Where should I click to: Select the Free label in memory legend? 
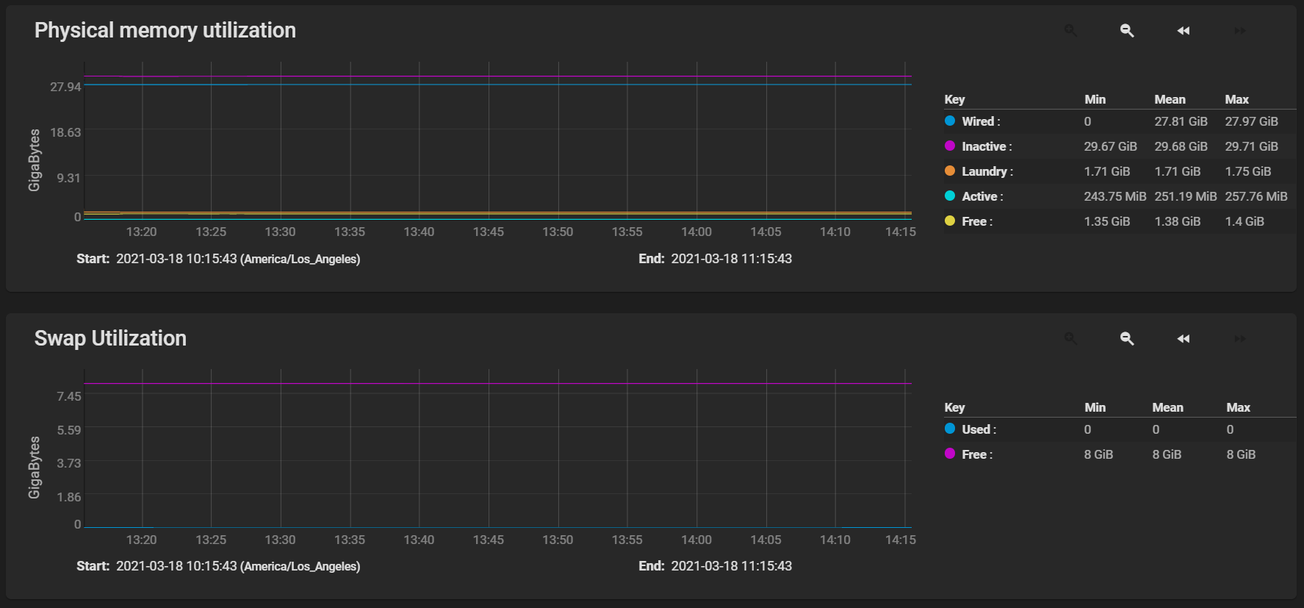coord(977,221)
